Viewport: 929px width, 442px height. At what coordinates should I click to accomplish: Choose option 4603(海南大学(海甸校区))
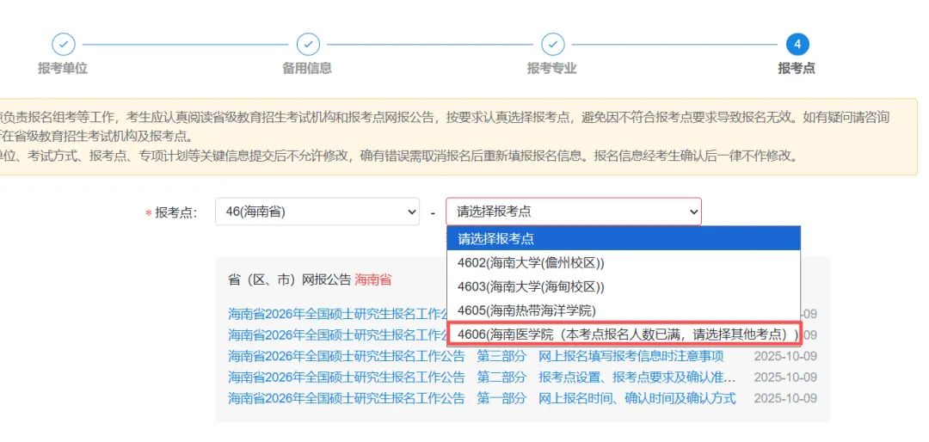click(x=623, y=286)
